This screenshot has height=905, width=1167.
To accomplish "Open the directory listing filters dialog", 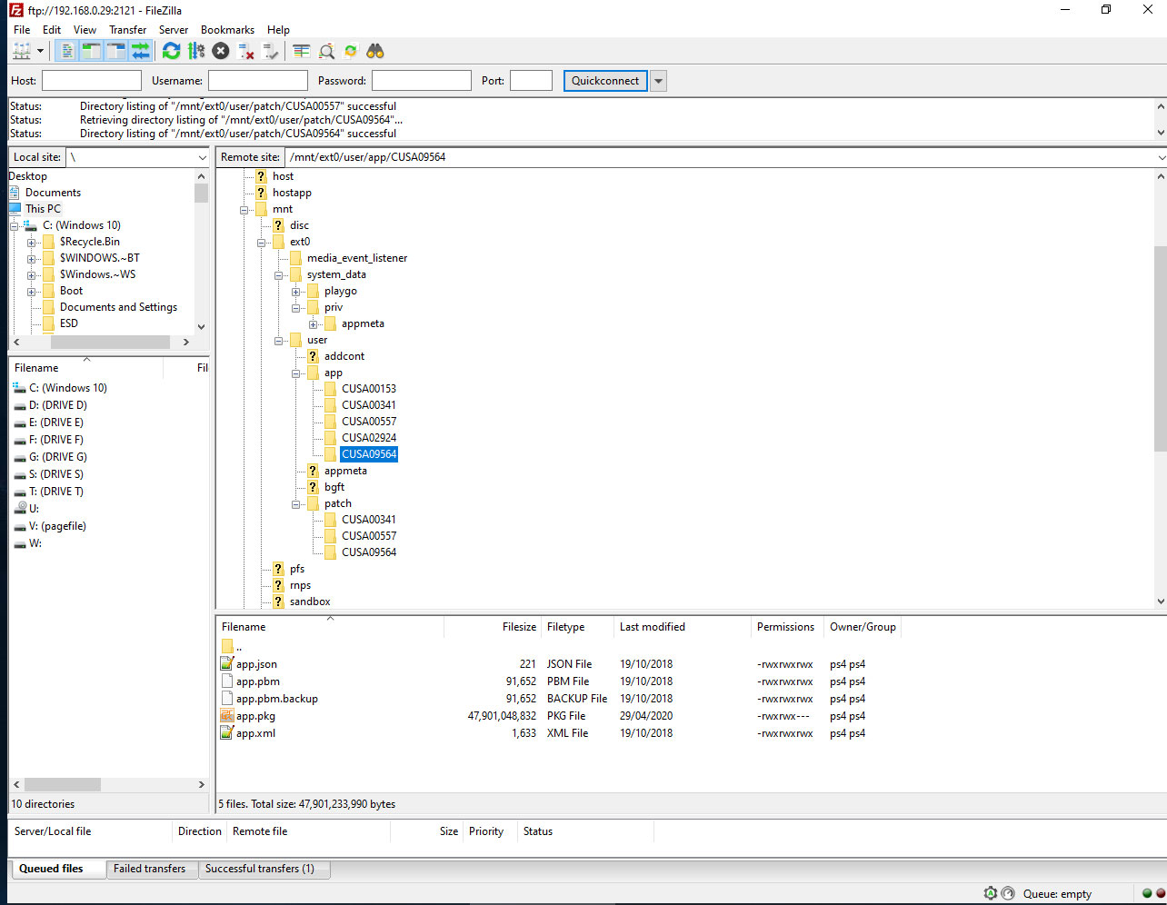I will click(x=302, y=52).
